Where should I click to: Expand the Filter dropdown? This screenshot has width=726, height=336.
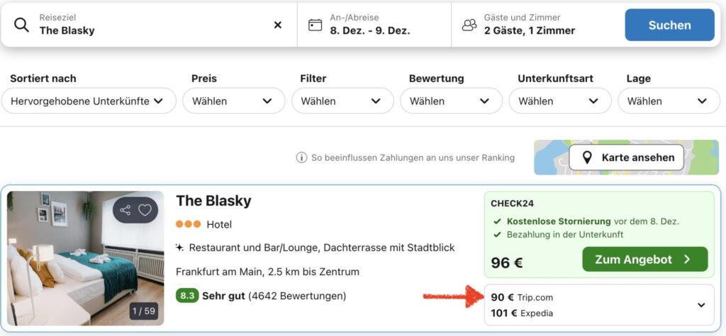(x=341, y=101)
